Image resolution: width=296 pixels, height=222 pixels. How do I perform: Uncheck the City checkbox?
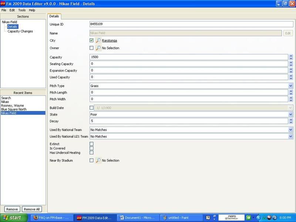[91, 40]
